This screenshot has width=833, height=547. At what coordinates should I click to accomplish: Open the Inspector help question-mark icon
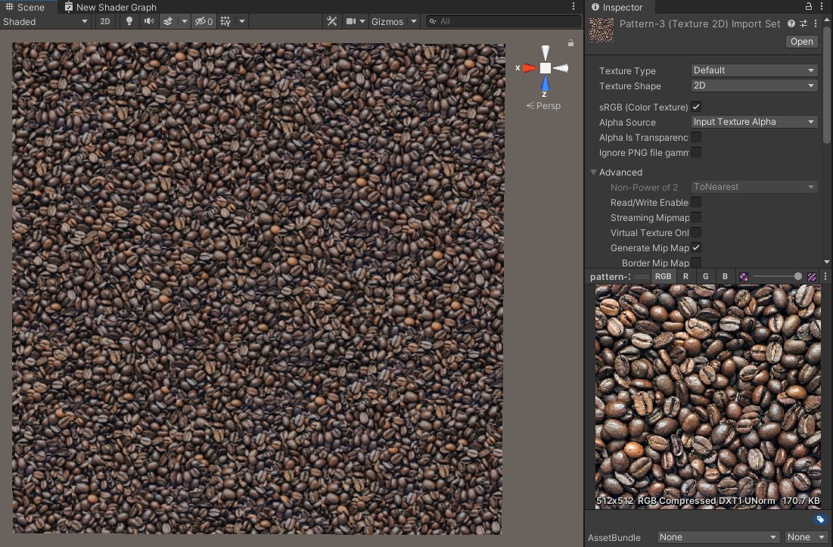(791, 24)
